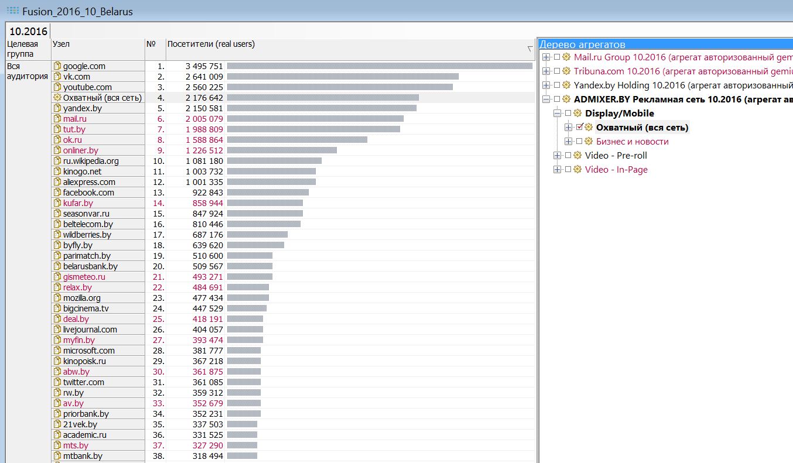The image size is (793, 463).
Task: Click the sort triangle in Посетители column header
Action: coord(530,49)
